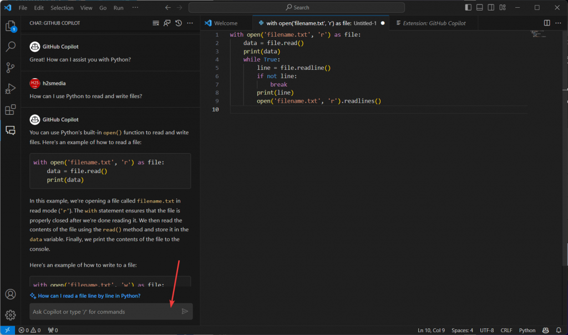Select the Search icon in the activity bar
The image size is (568, 335).
coord(10,47)
